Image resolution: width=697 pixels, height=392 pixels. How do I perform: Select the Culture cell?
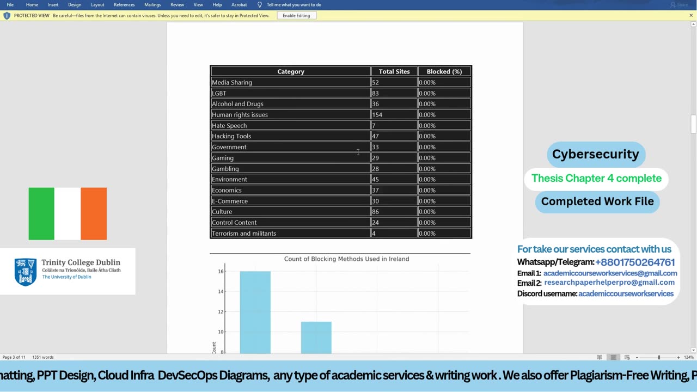[x=291, y=211]
